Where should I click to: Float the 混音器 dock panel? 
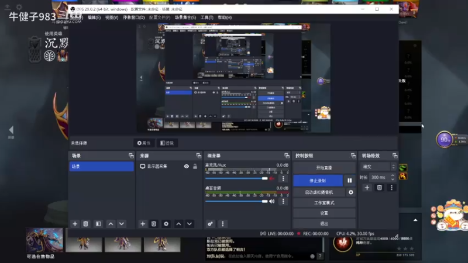287,155
